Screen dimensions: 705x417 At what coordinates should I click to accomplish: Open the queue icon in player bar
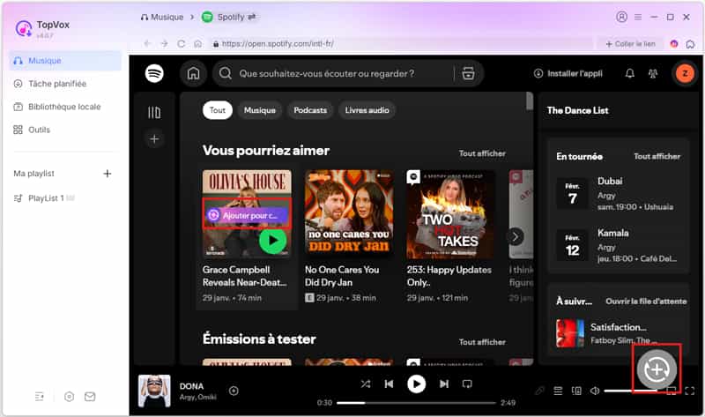[x=558, y=391]
